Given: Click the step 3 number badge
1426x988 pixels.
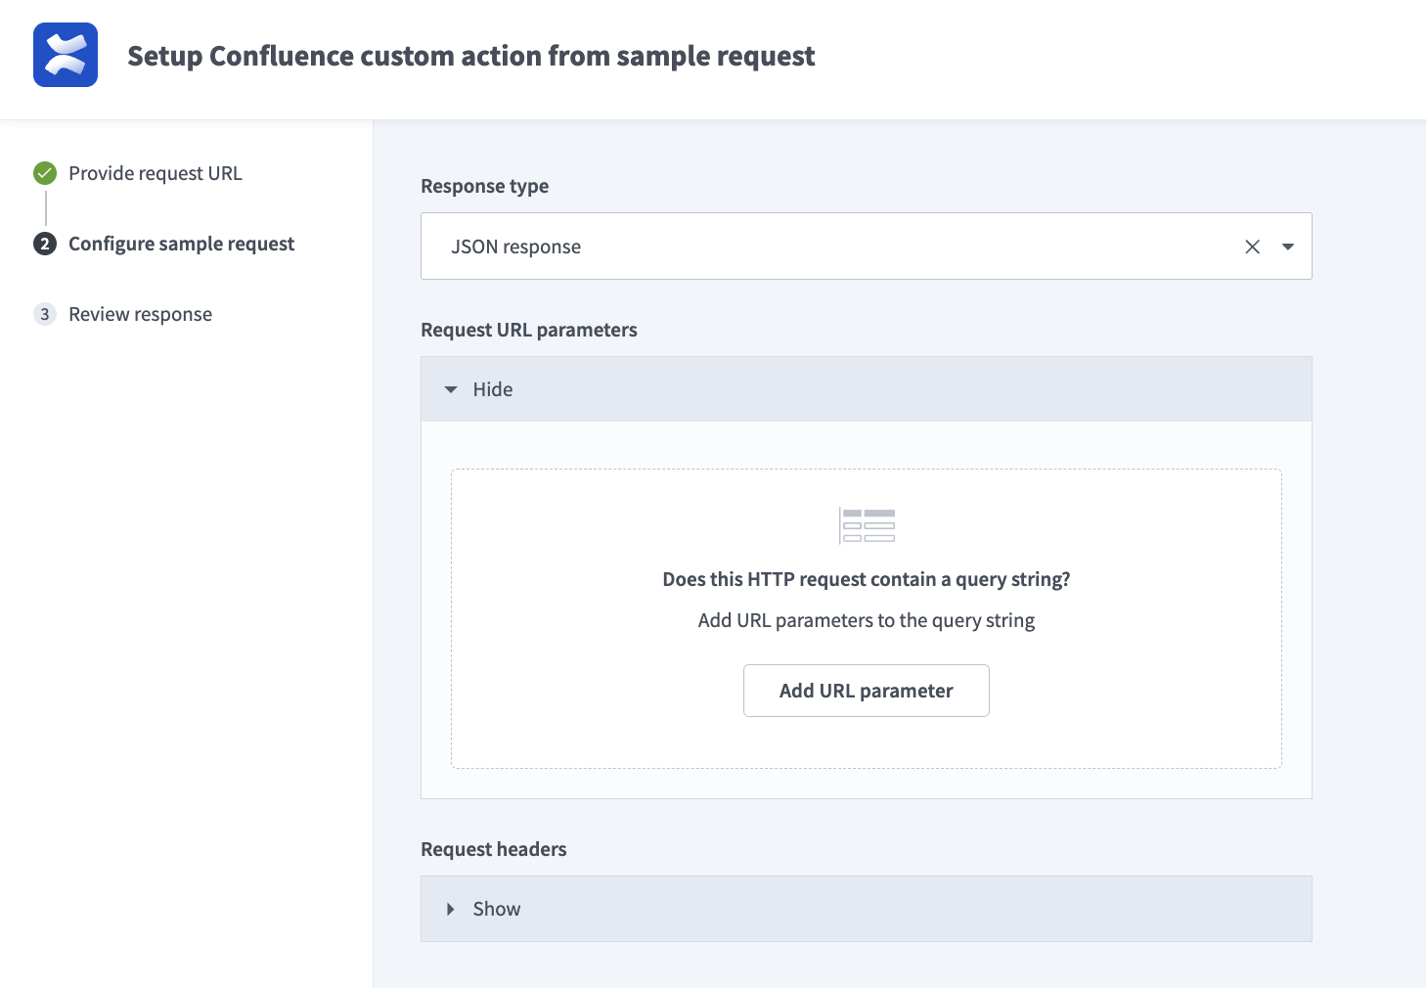Looking at the screenshot, I should (45, 314).
